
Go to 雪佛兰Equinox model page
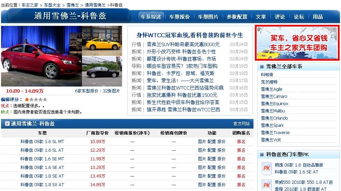275,104
